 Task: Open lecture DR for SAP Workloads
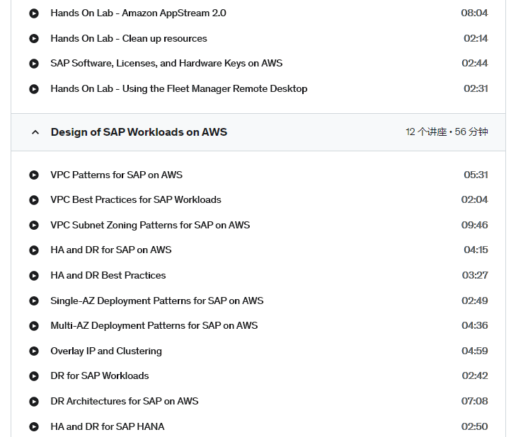100,375
